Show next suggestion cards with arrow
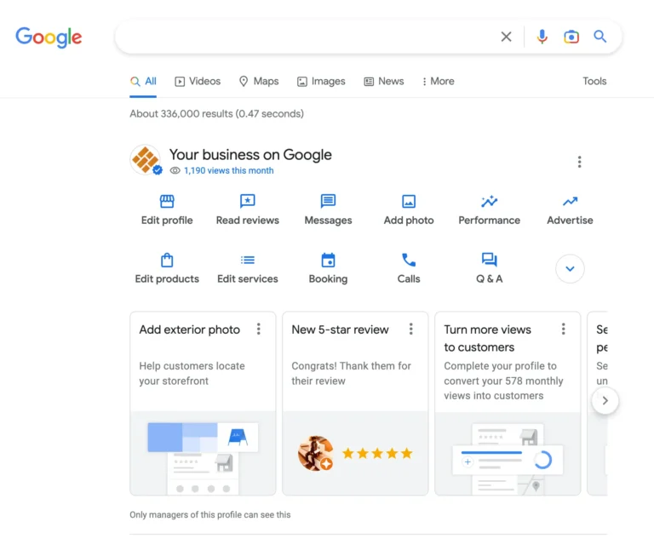Screen dimensions: 654x550 coord(605,401)
